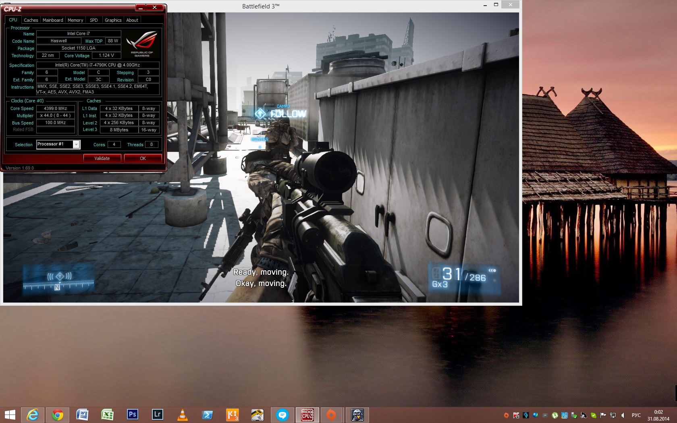Screen dimensions: 677x423
Task: Click the compass HUD in Battlefield 3
Action: coord(58,279)
